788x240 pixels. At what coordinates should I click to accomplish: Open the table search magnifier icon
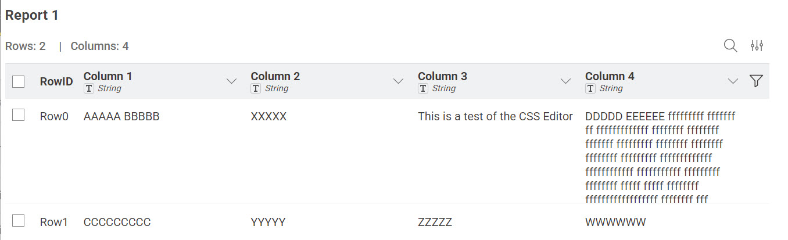coord(730,46)
